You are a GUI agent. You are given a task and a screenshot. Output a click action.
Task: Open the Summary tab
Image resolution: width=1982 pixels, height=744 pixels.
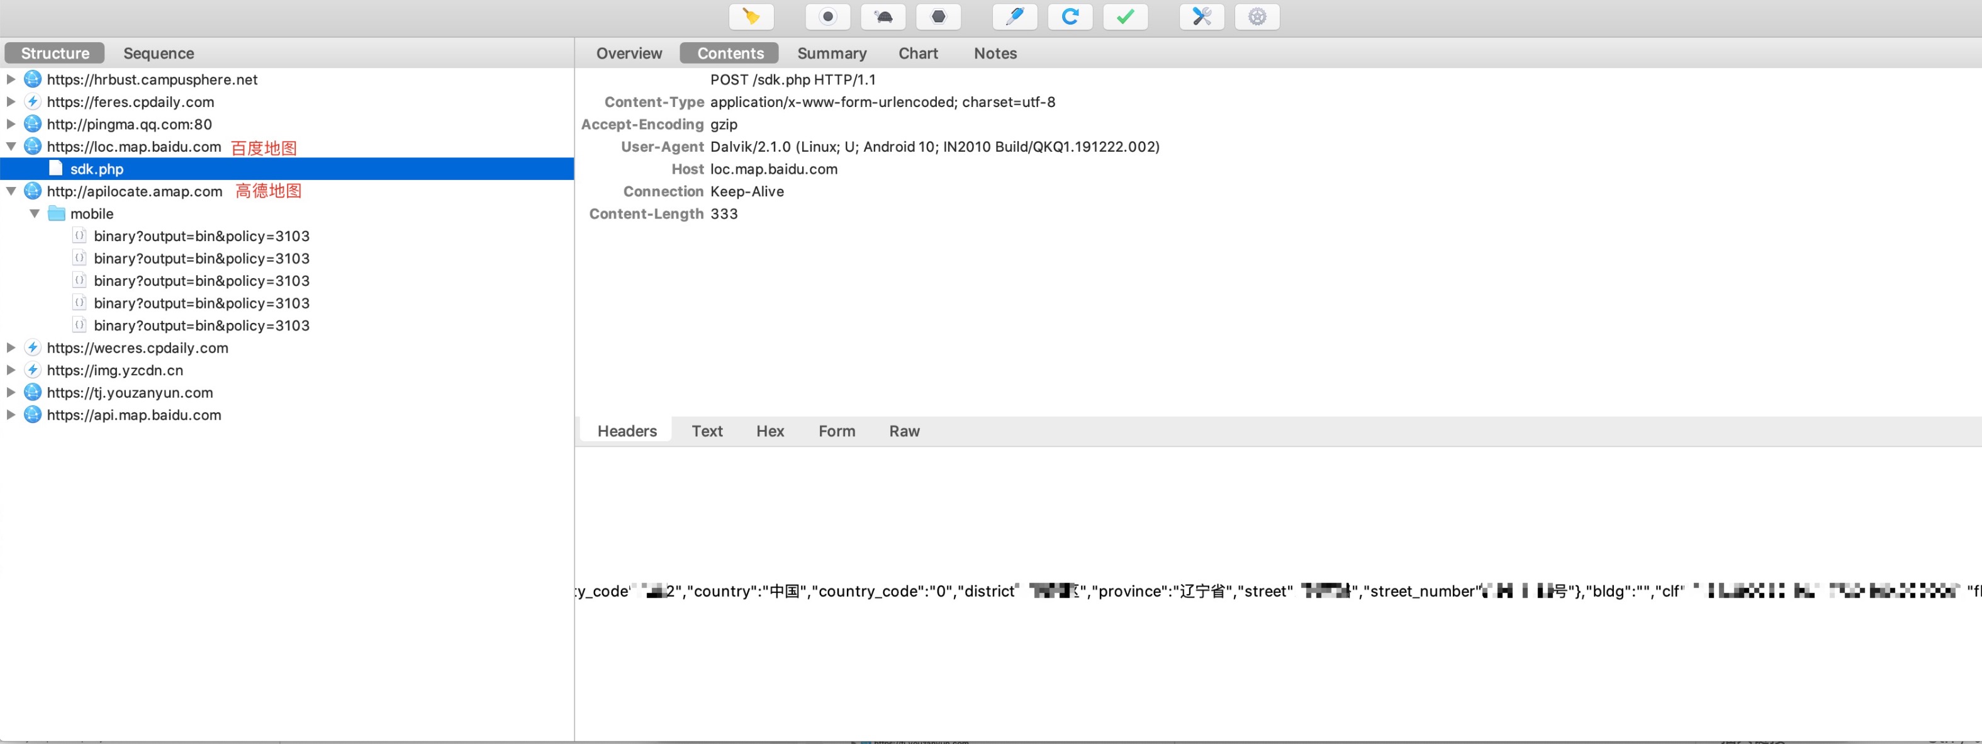point(832,53)
